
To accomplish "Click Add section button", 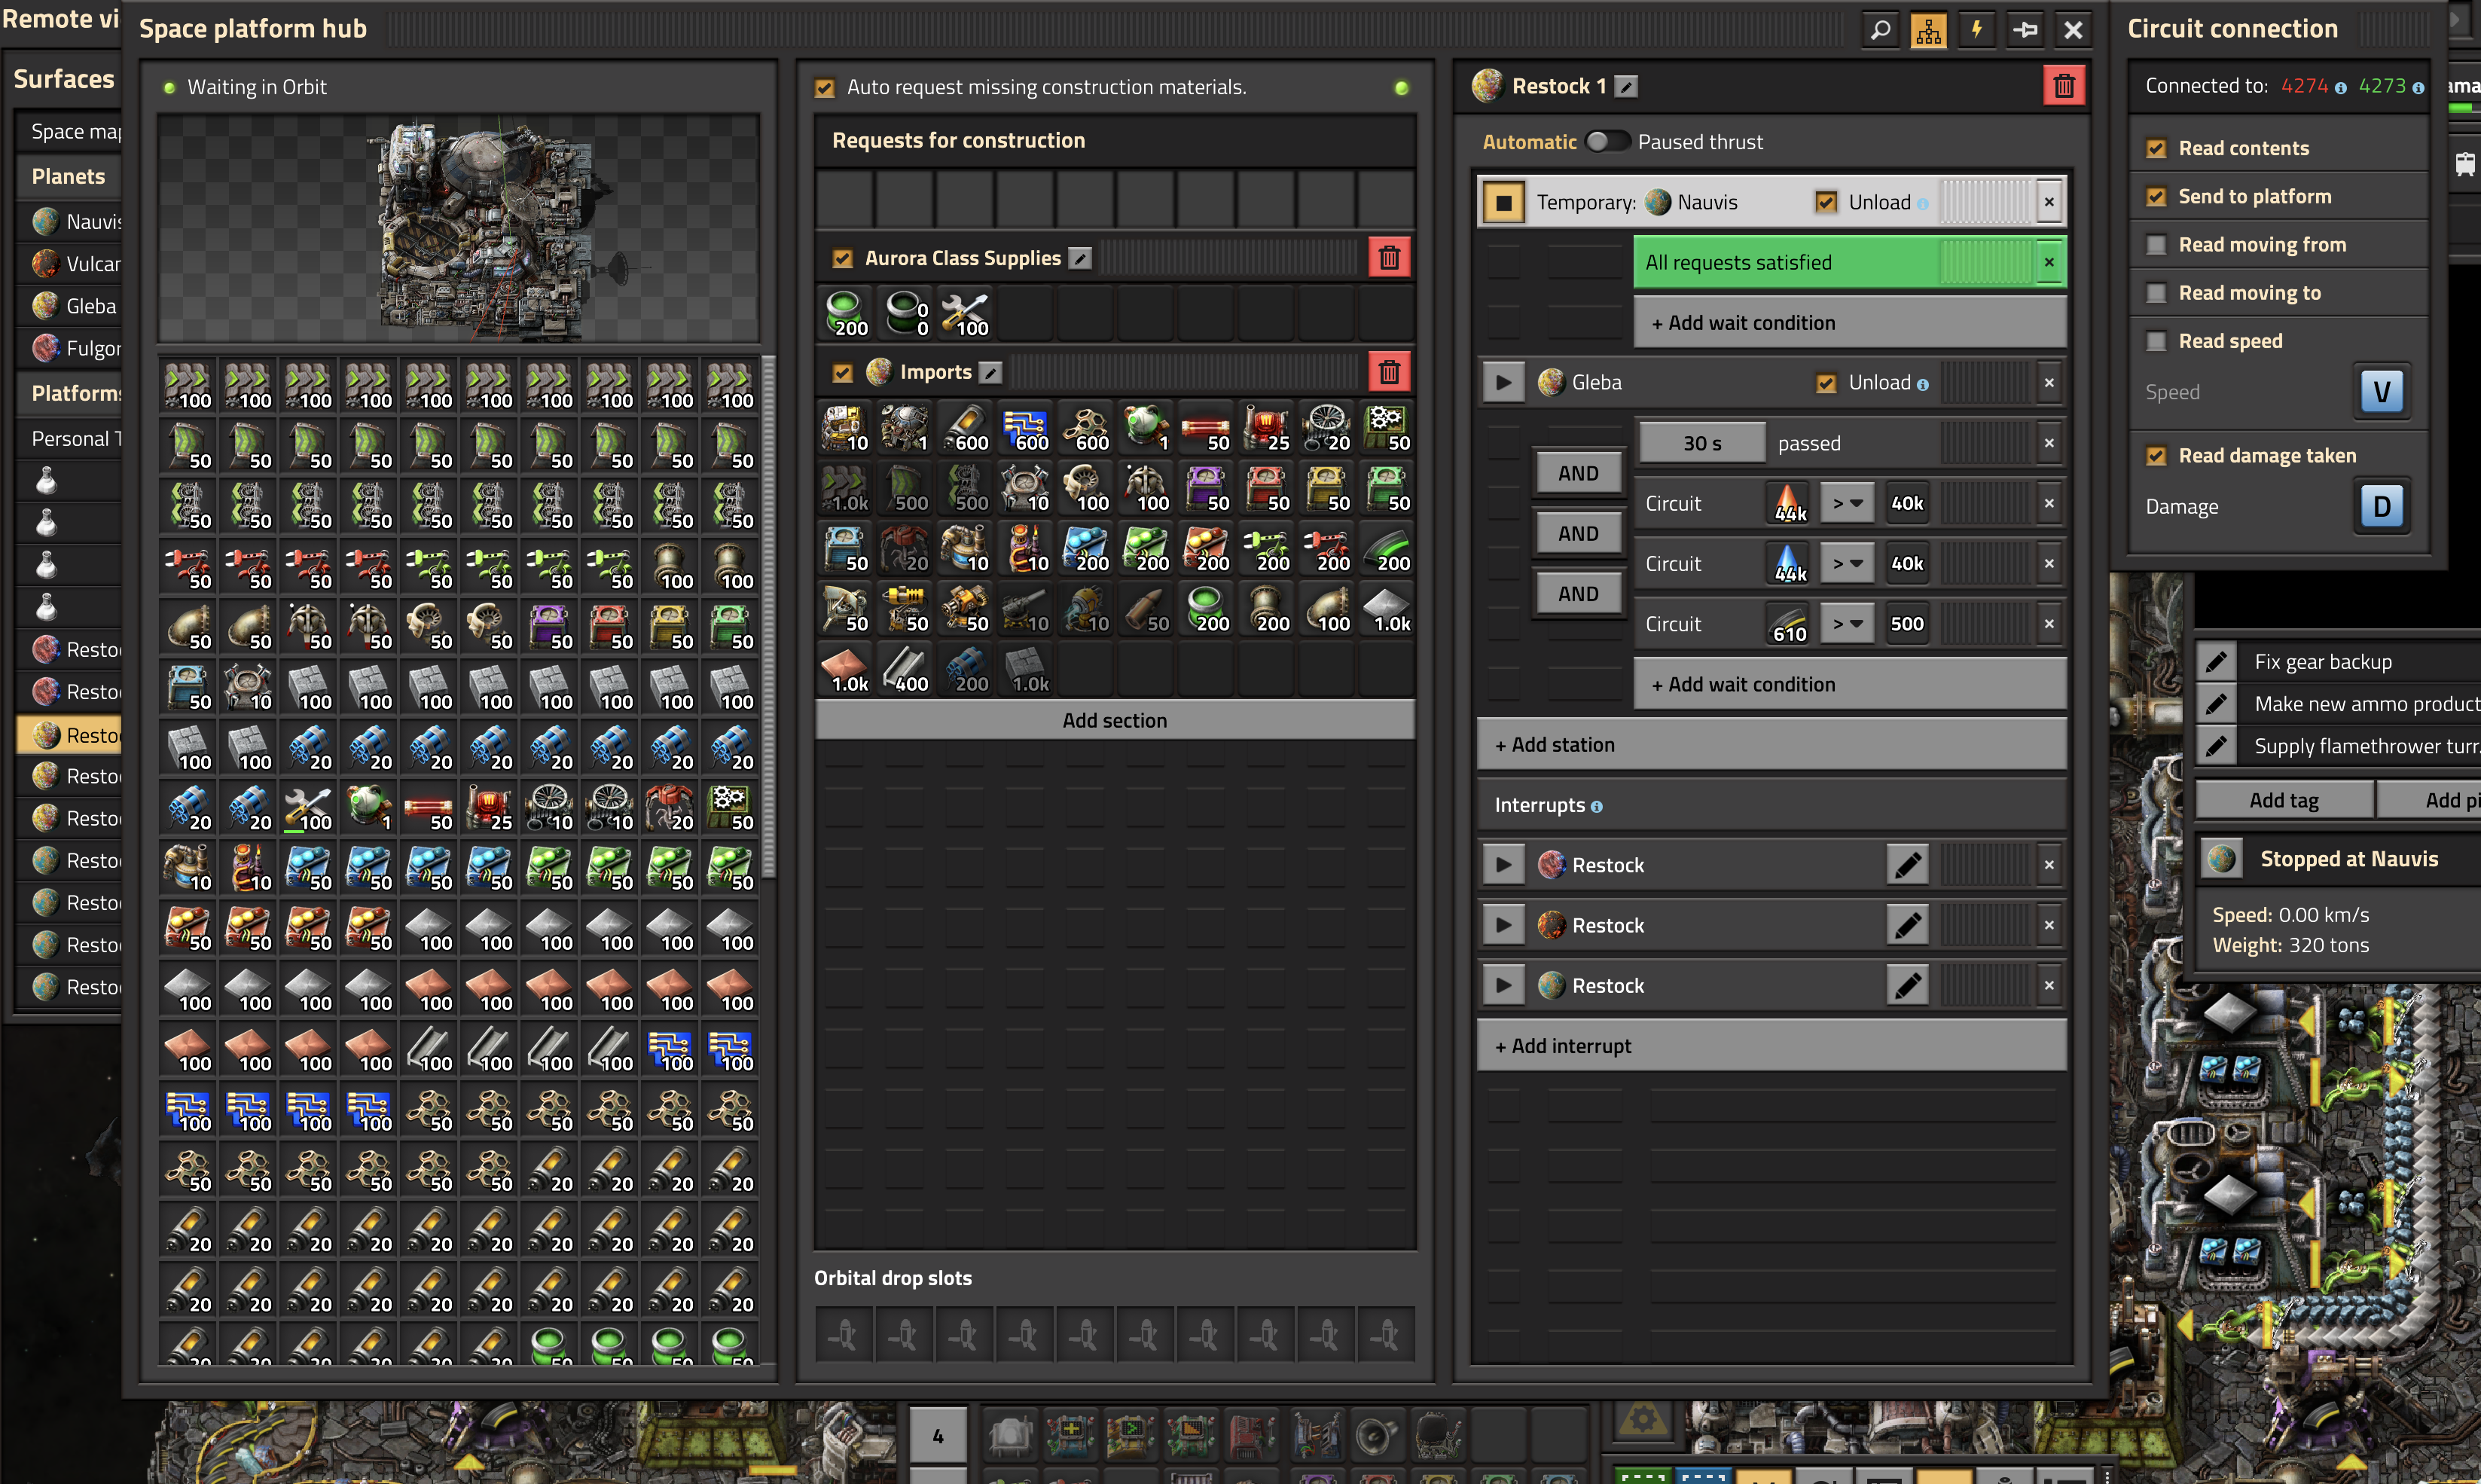I will (1115, 720).
